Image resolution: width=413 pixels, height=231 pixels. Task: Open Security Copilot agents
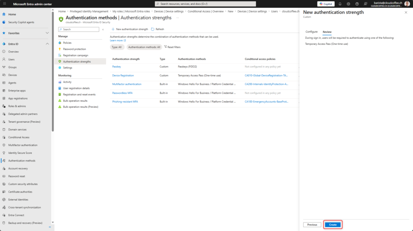pyautogui.click(x=21, y=23)
